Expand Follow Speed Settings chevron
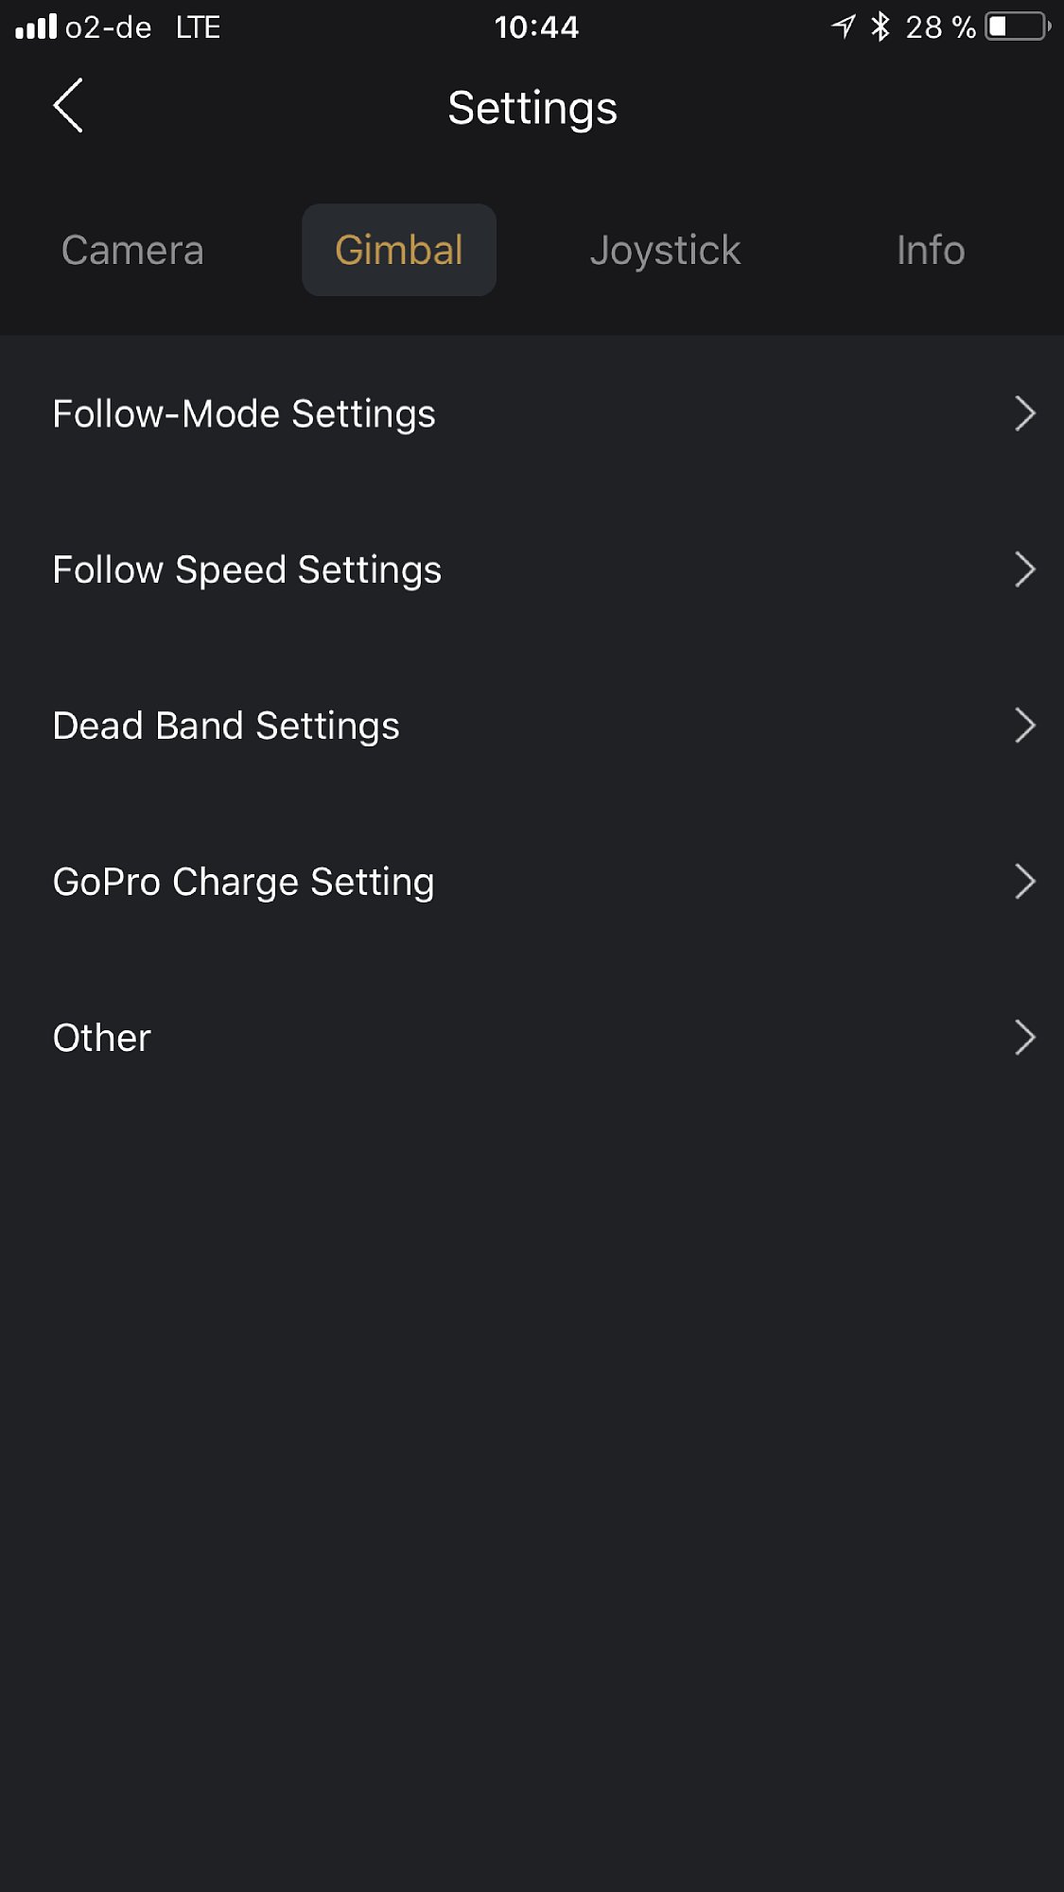This screenshot has height=1892, width=1064. click(x=1024, y=570)
